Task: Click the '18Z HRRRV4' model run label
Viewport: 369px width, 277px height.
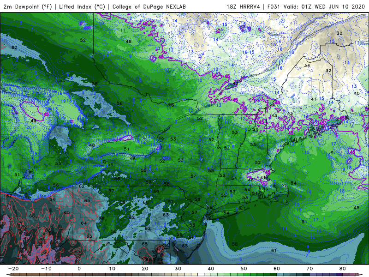Action: [x=244, y=6]
